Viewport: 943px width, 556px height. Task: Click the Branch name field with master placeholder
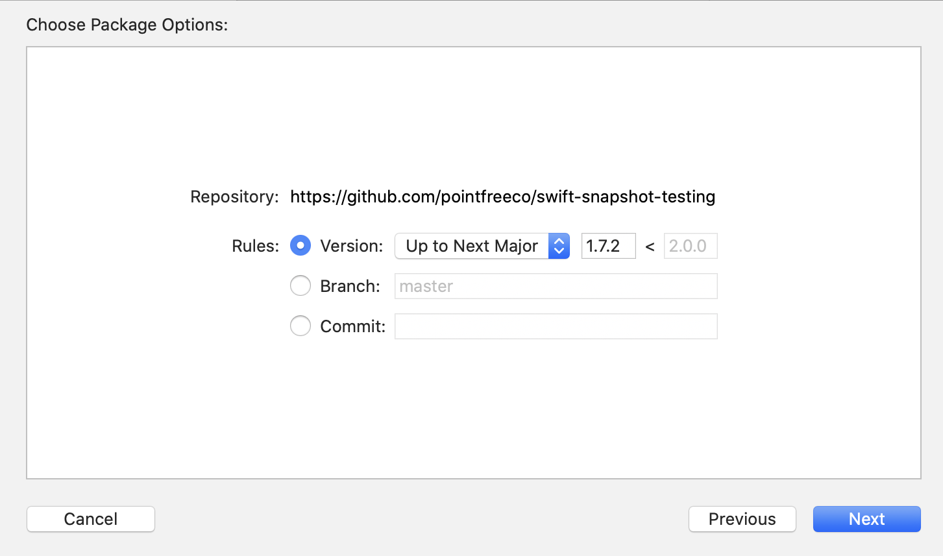pyautogui.click(x=556, y=285)
